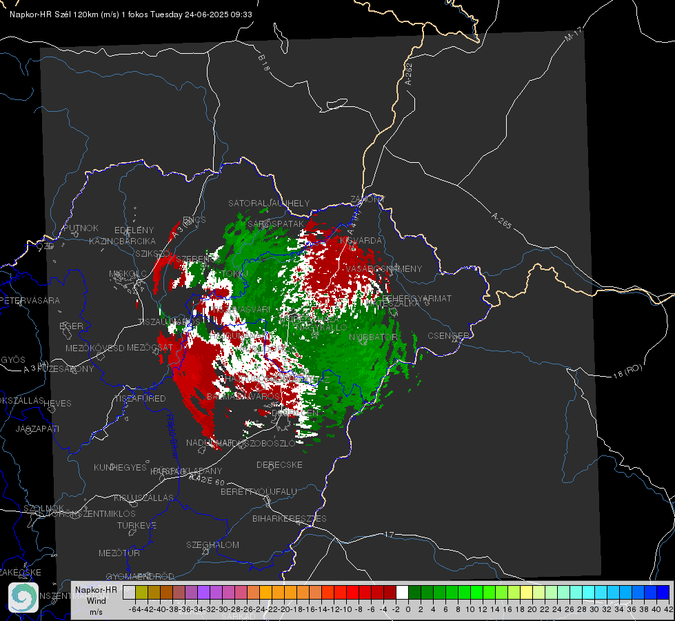Select the light gray swatch at legend start
The image size is (675, 621).
(129, 593)
